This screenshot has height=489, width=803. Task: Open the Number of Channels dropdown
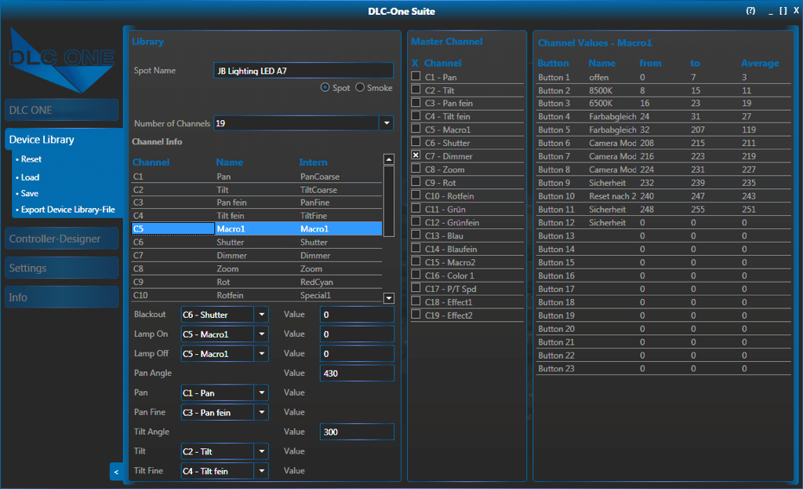click(x=386, y=123)
